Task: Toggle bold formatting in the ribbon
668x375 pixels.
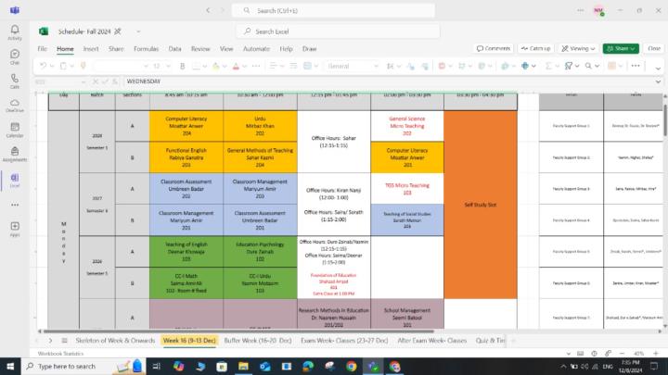Action: pos(183,66)
